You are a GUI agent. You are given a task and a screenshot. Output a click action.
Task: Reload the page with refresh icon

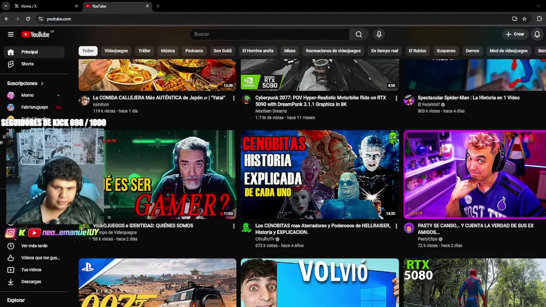coord(28,19)
